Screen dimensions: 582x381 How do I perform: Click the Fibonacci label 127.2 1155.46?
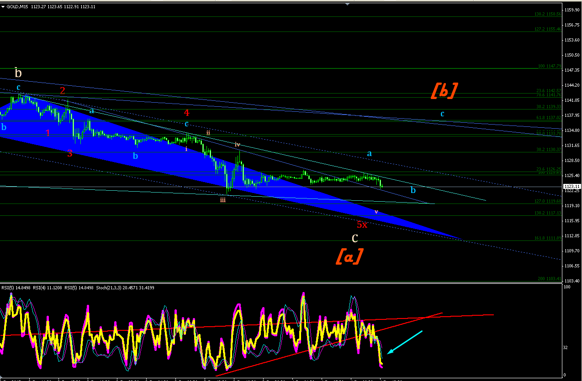click(x=547, y=29)
